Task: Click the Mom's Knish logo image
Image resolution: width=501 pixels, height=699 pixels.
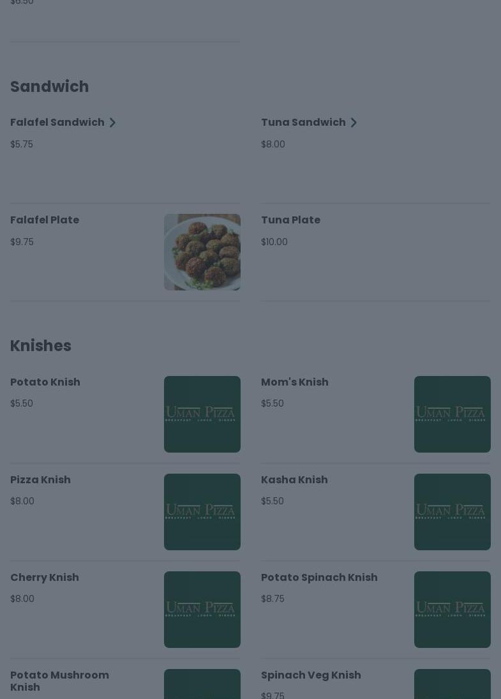Action: coord(452,414)
